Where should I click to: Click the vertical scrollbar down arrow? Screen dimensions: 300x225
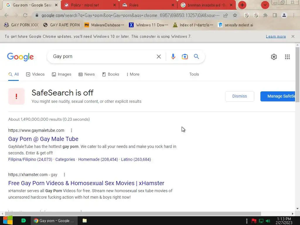[x=297, y=209]
